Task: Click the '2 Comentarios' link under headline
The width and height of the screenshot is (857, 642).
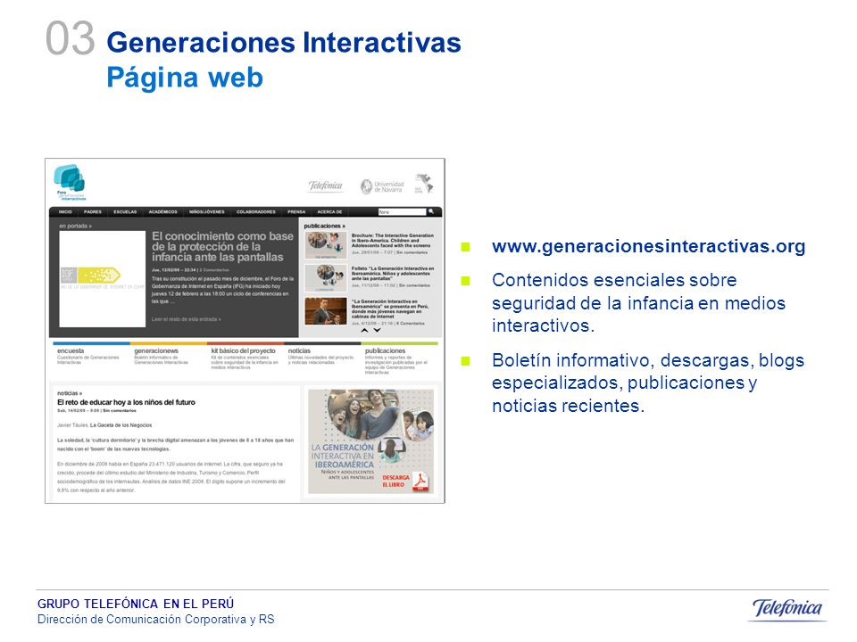Action: click(x=214, y=269)
